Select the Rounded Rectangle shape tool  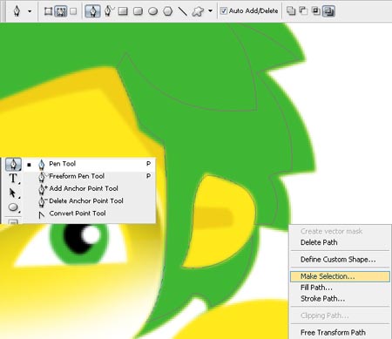(138, 11)
